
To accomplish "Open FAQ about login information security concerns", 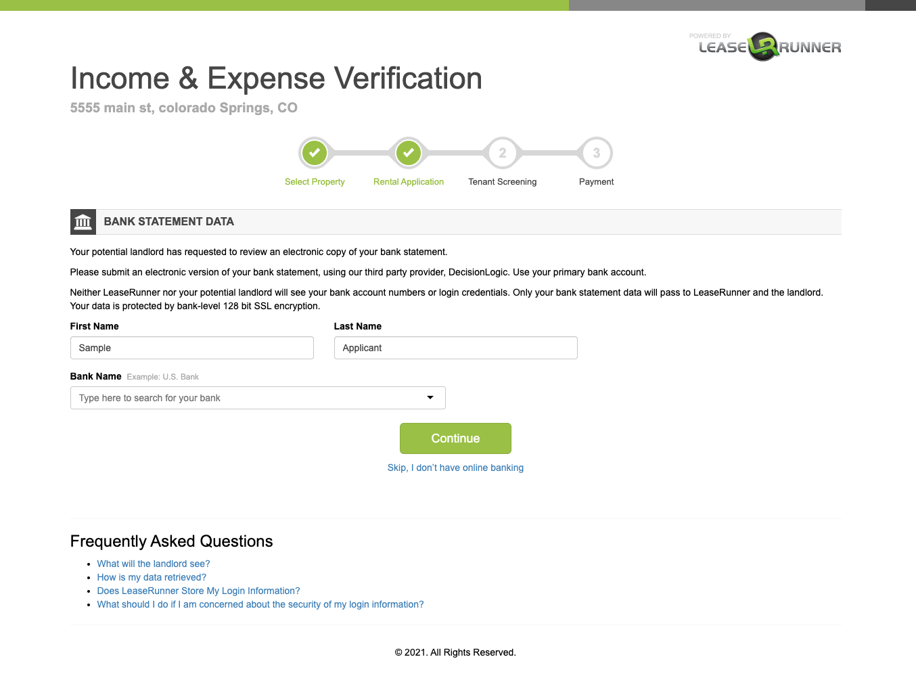I will pos(260,604).
